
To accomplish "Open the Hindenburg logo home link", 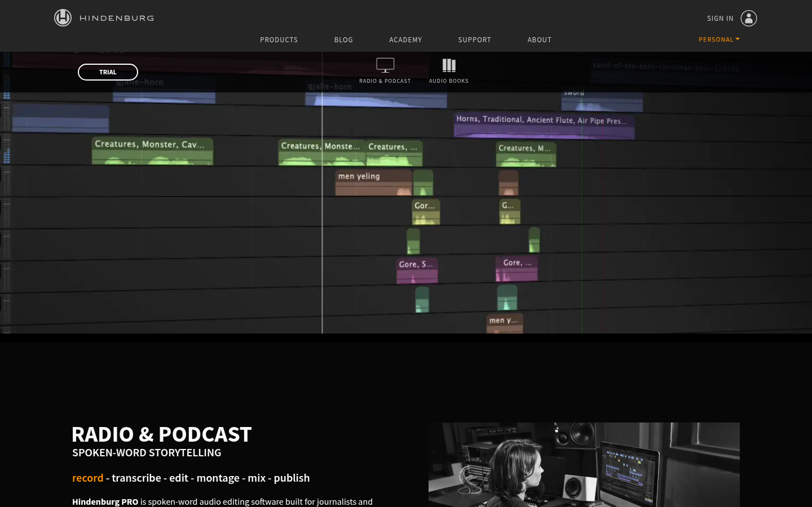I will pyautogui.click(x=104, y=18).
